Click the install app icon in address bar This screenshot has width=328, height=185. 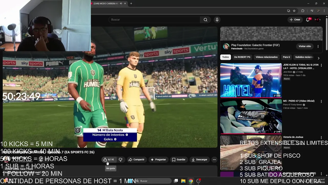click(x=289, y=11)
